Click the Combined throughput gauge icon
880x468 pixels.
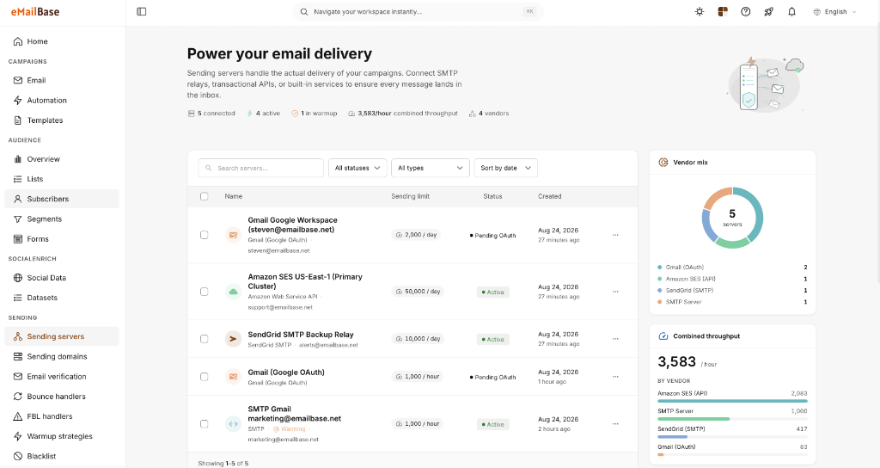pos(663,336)
